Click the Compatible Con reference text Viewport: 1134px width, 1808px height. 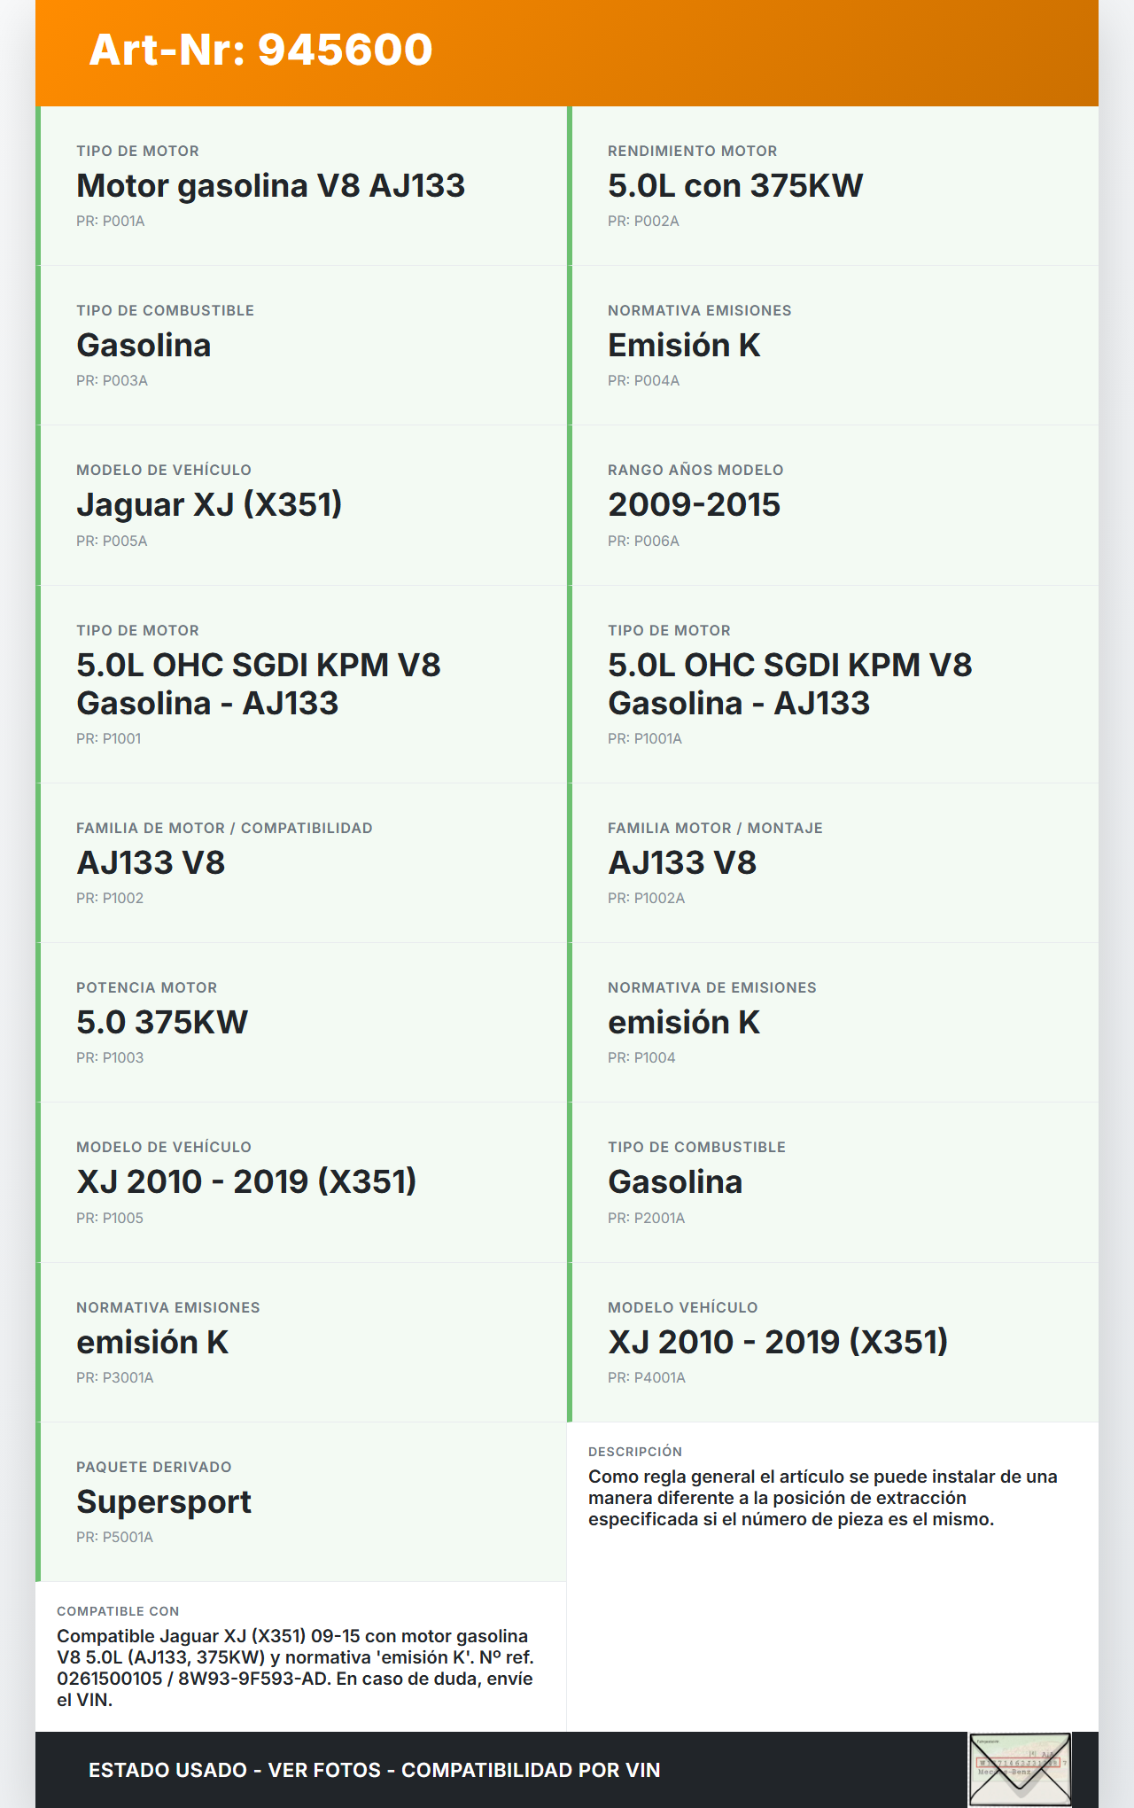(295, 1668)
